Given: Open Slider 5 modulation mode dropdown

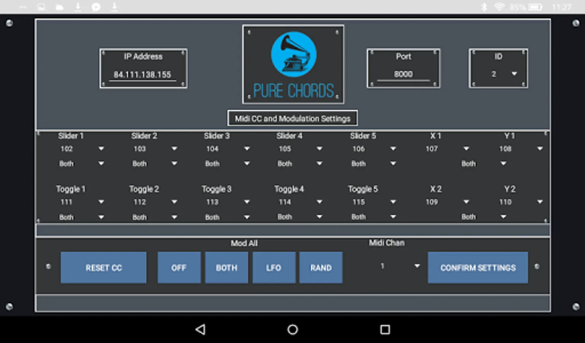Looking at the screenshot, I should pos(374,163).
